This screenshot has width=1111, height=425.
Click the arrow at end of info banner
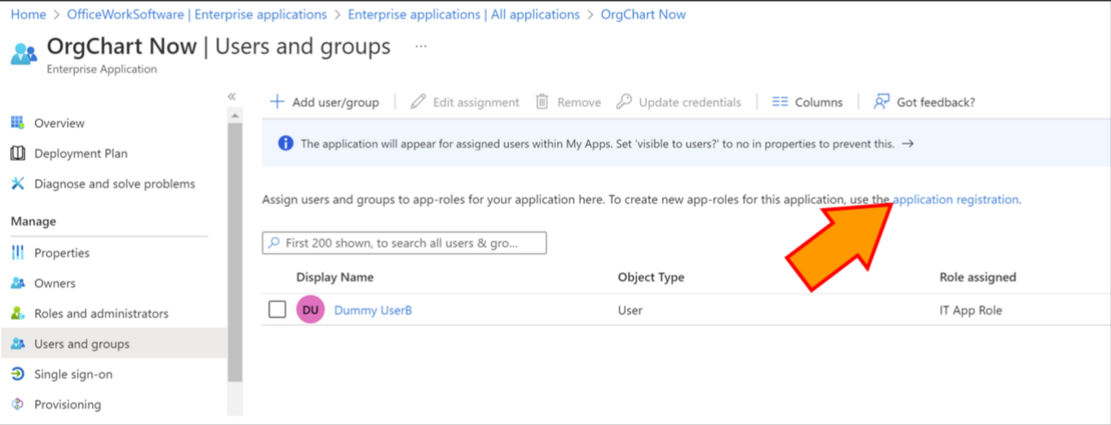pyautogui.click(x=908, y=143)
